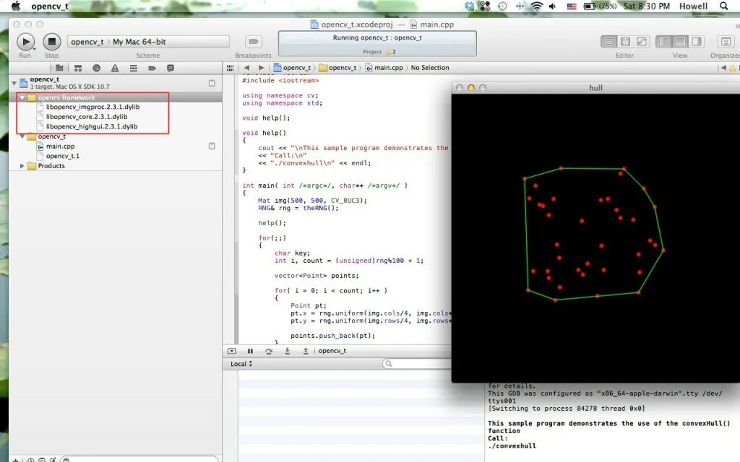Open the Howell user menu
Screen dimensions: 740x462
[x=693, y=6]
